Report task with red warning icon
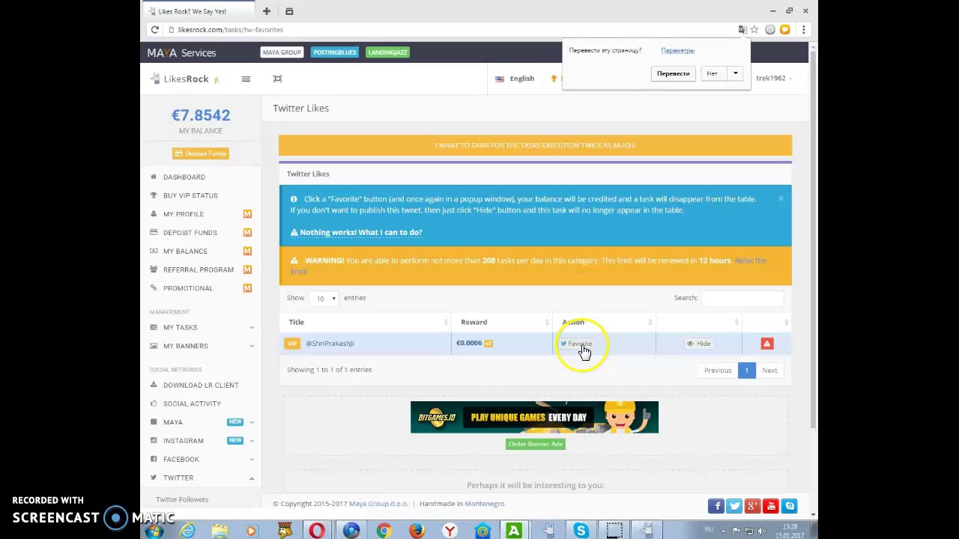 click(766, 344)
